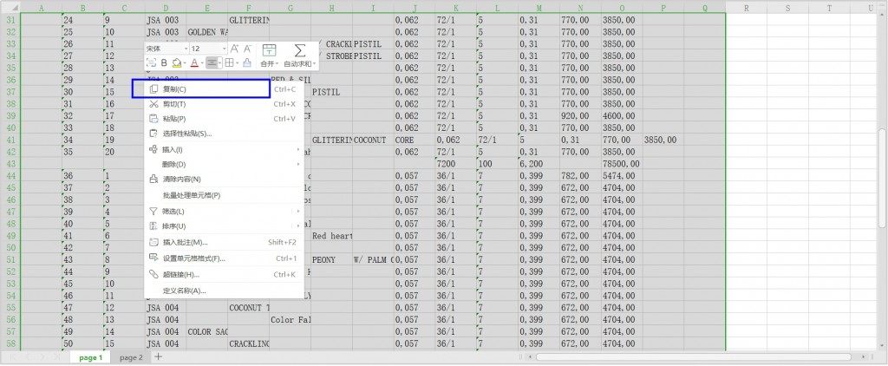Open the font size box showing 12
The height and width of the screenshot is (366, 888).
208,49
